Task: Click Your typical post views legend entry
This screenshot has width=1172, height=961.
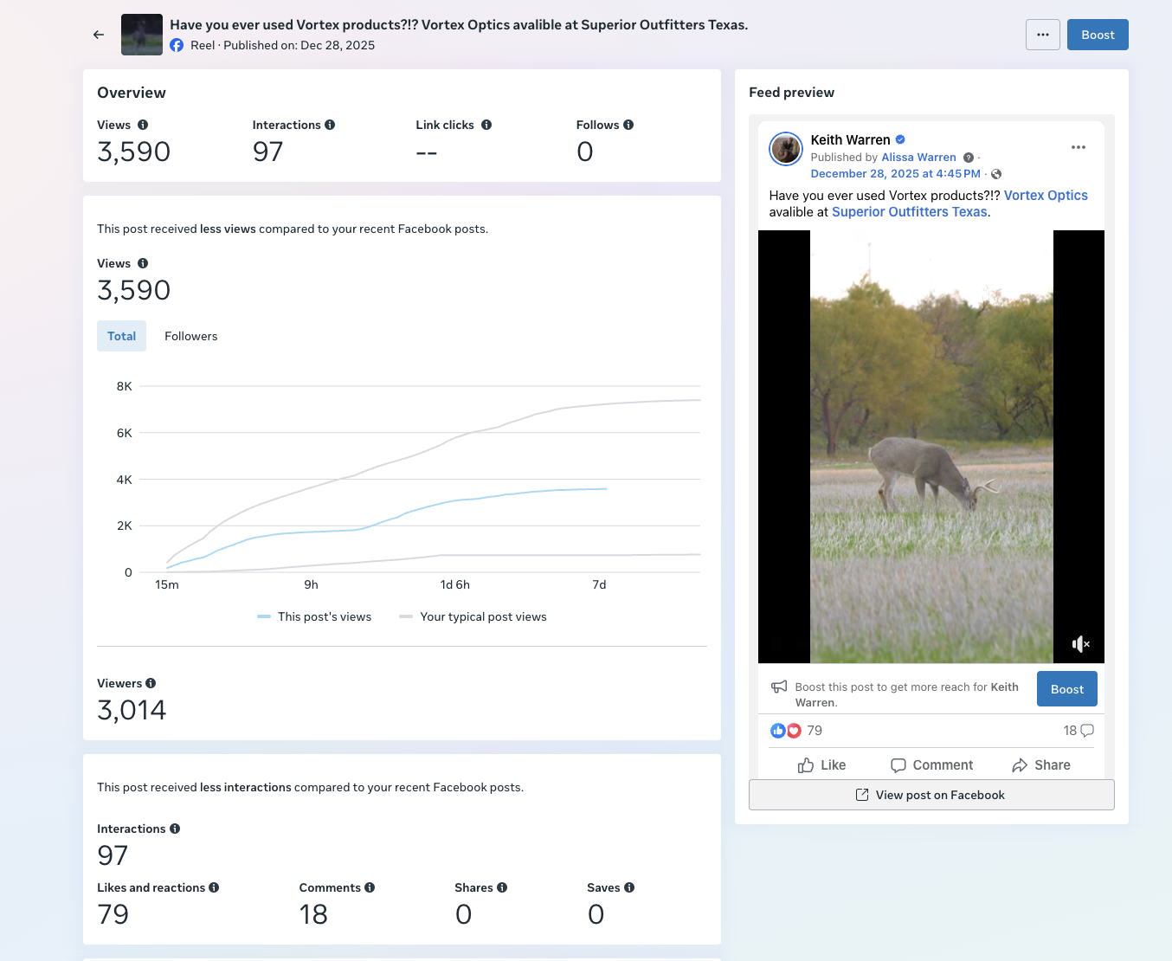Action: [473, 616]
